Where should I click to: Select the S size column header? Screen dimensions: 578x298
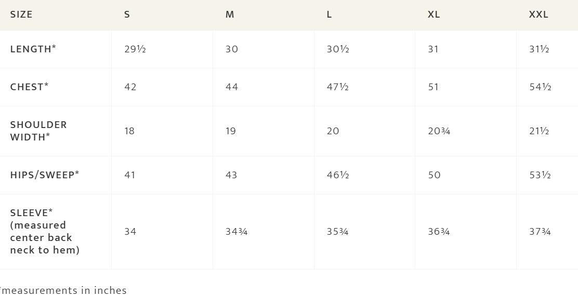pyautogui.click(x=127, y=15)
